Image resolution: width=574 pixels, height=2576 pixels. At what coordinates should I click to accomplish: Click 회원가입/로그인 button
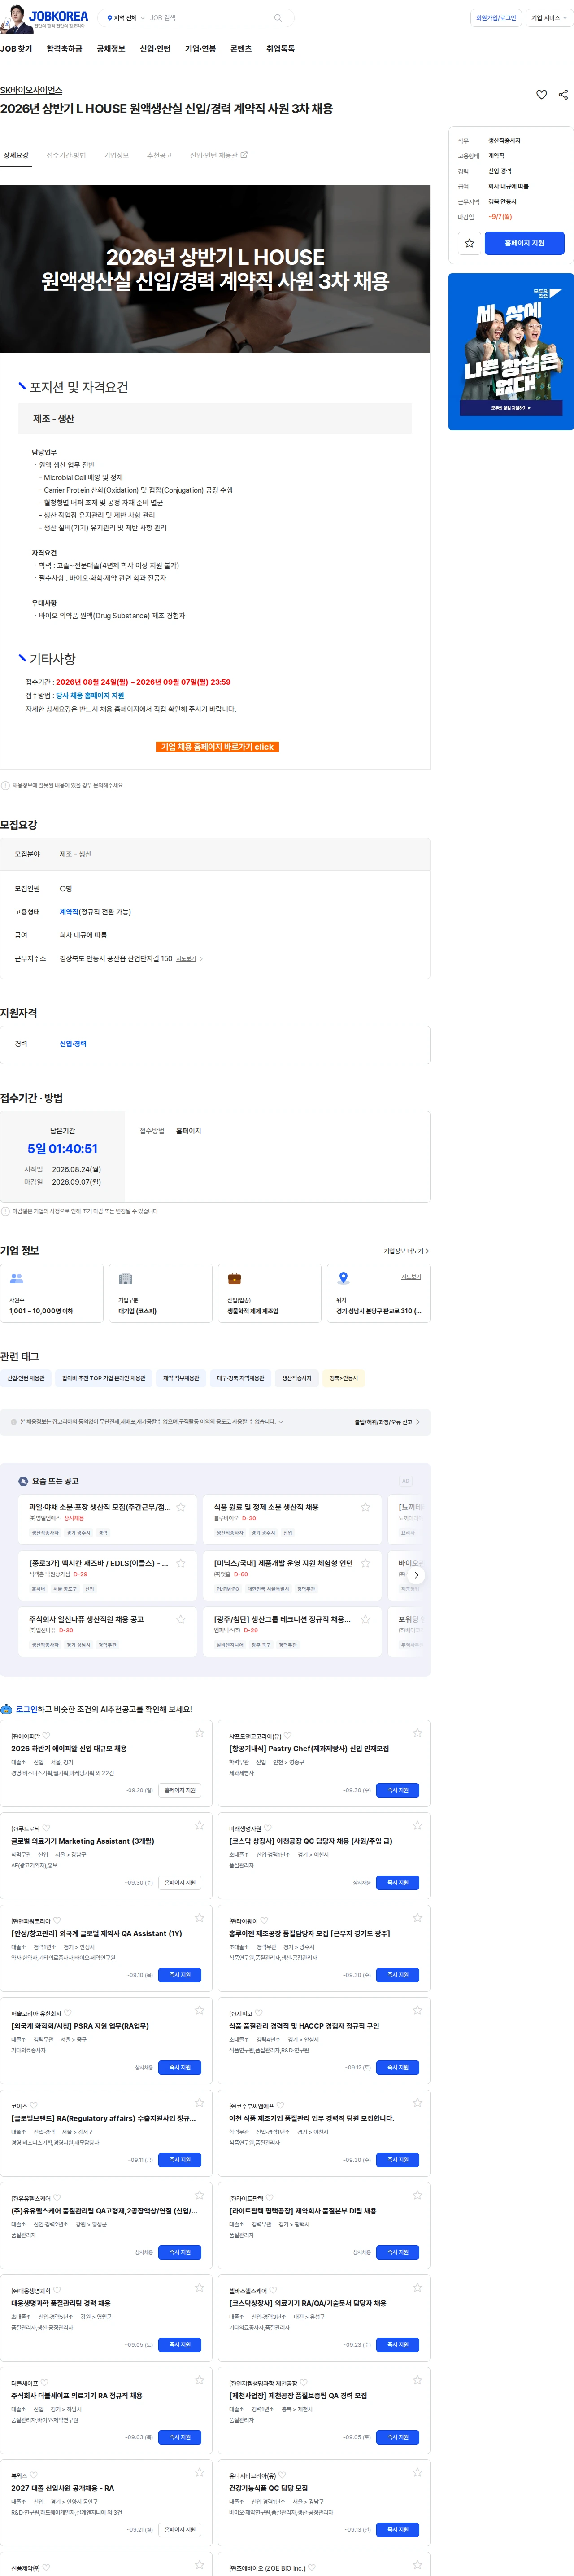(x=496, y=18)
